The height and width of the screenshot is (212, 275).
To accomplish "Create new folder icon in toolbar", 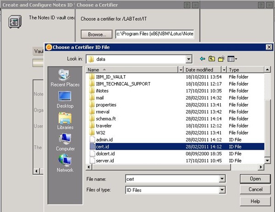I will 221,59.
